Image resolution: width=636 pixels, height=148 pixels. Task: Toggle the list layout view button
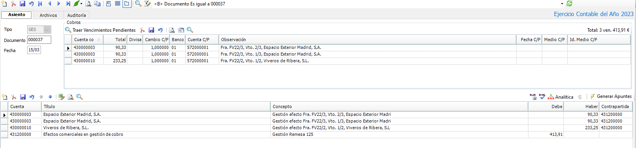[x=117, y=4]
